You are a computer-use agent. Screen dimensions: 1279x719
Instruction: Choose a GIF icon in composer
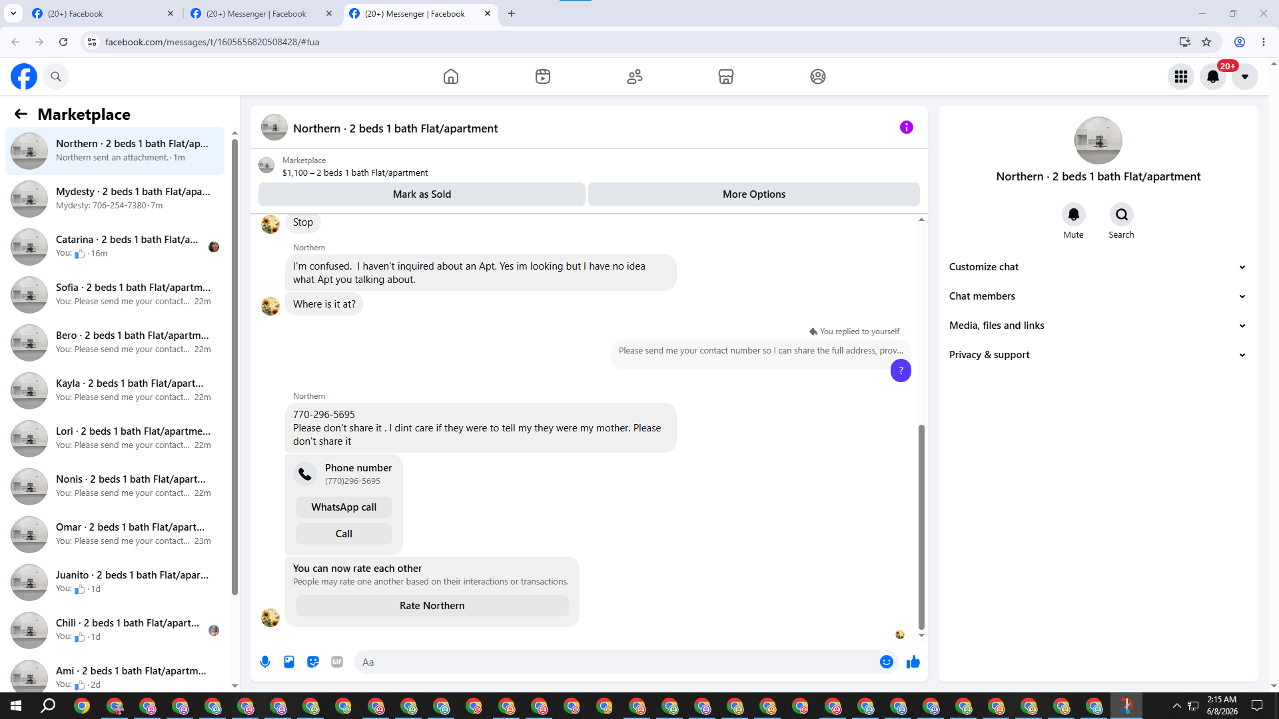point(337,662)
